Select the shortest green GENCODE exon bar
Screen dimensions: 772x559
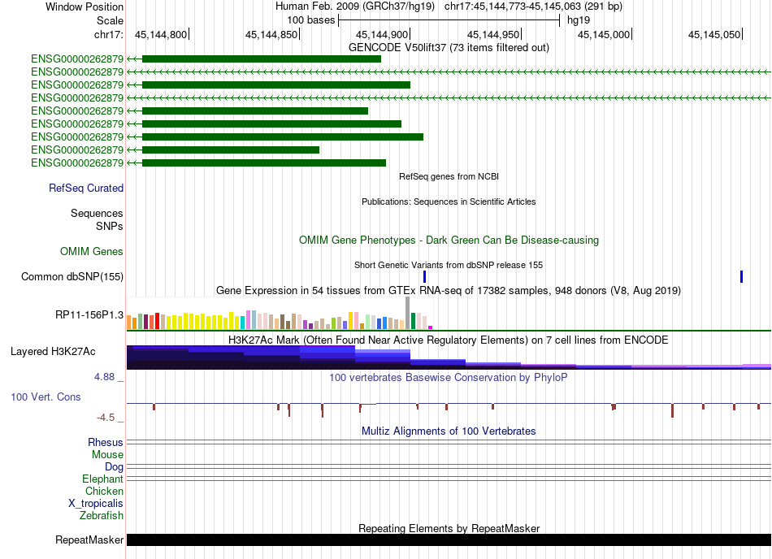[231, 149]
